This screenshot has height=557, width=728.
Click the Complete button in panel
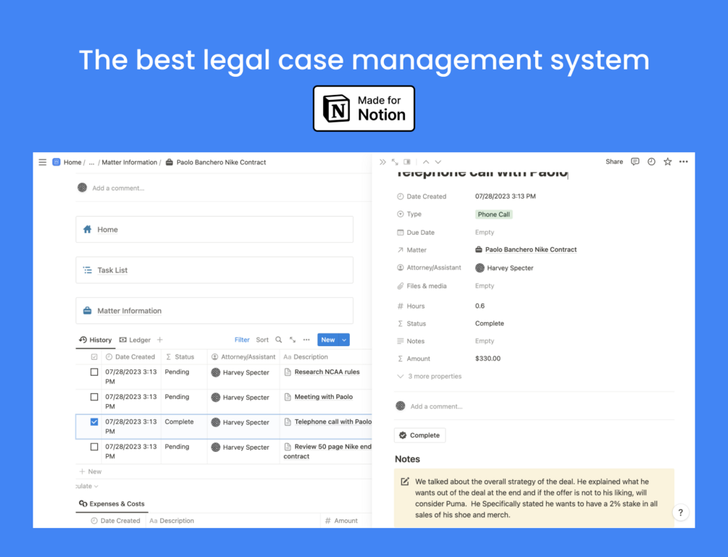[419, 435]
